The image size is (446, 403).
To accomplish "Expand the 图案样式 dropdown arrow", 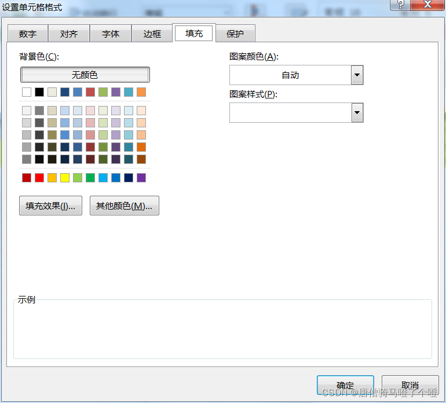I will click(x=357, y=113).
